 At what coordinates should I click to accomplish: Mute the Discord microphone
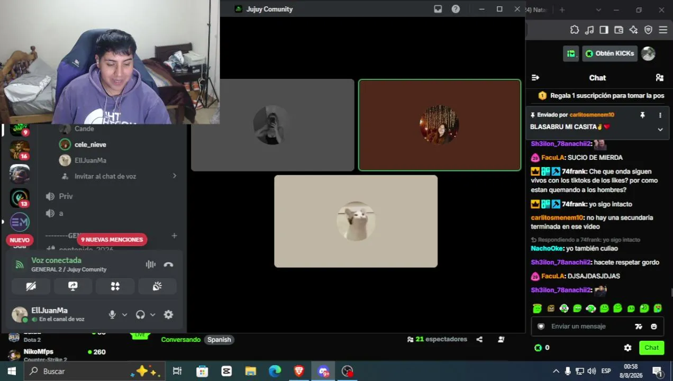click(x=112, y=314)
